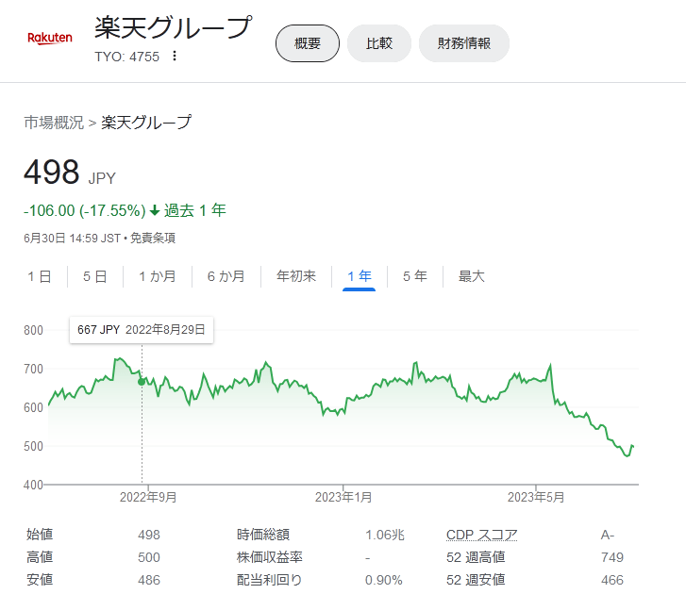Click the 市場概況 breadcrumb link
The height and width of the screenshot is (594, 686).
click(54, 123)
